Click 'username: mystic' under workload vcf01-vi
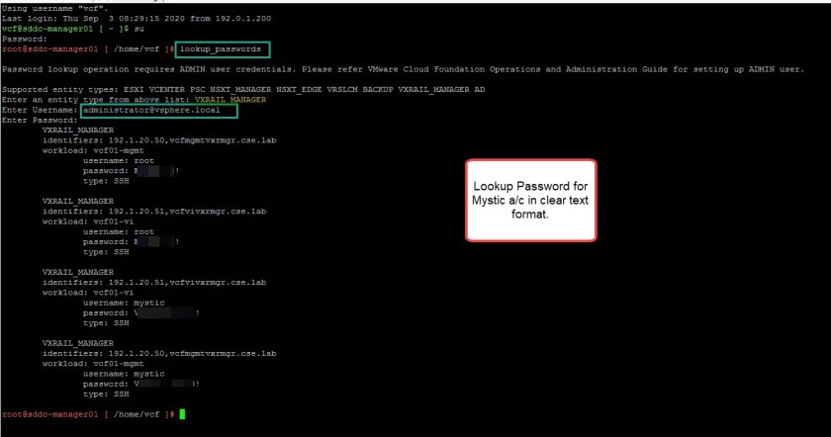831x437 pixels. pyautogui.click(x=124, y=303)
